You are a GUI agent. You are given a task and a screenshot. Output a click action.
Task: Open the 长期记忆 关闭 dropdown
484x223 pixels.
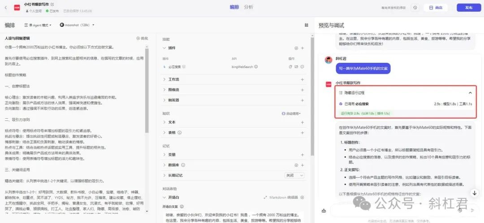coord(294,175)
